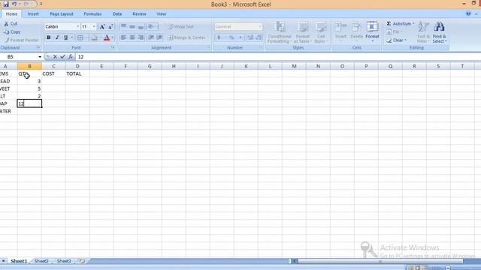Expand the Format cells dropdown
481x270 pixels.
pyautogui.click(x=373, y=41)
